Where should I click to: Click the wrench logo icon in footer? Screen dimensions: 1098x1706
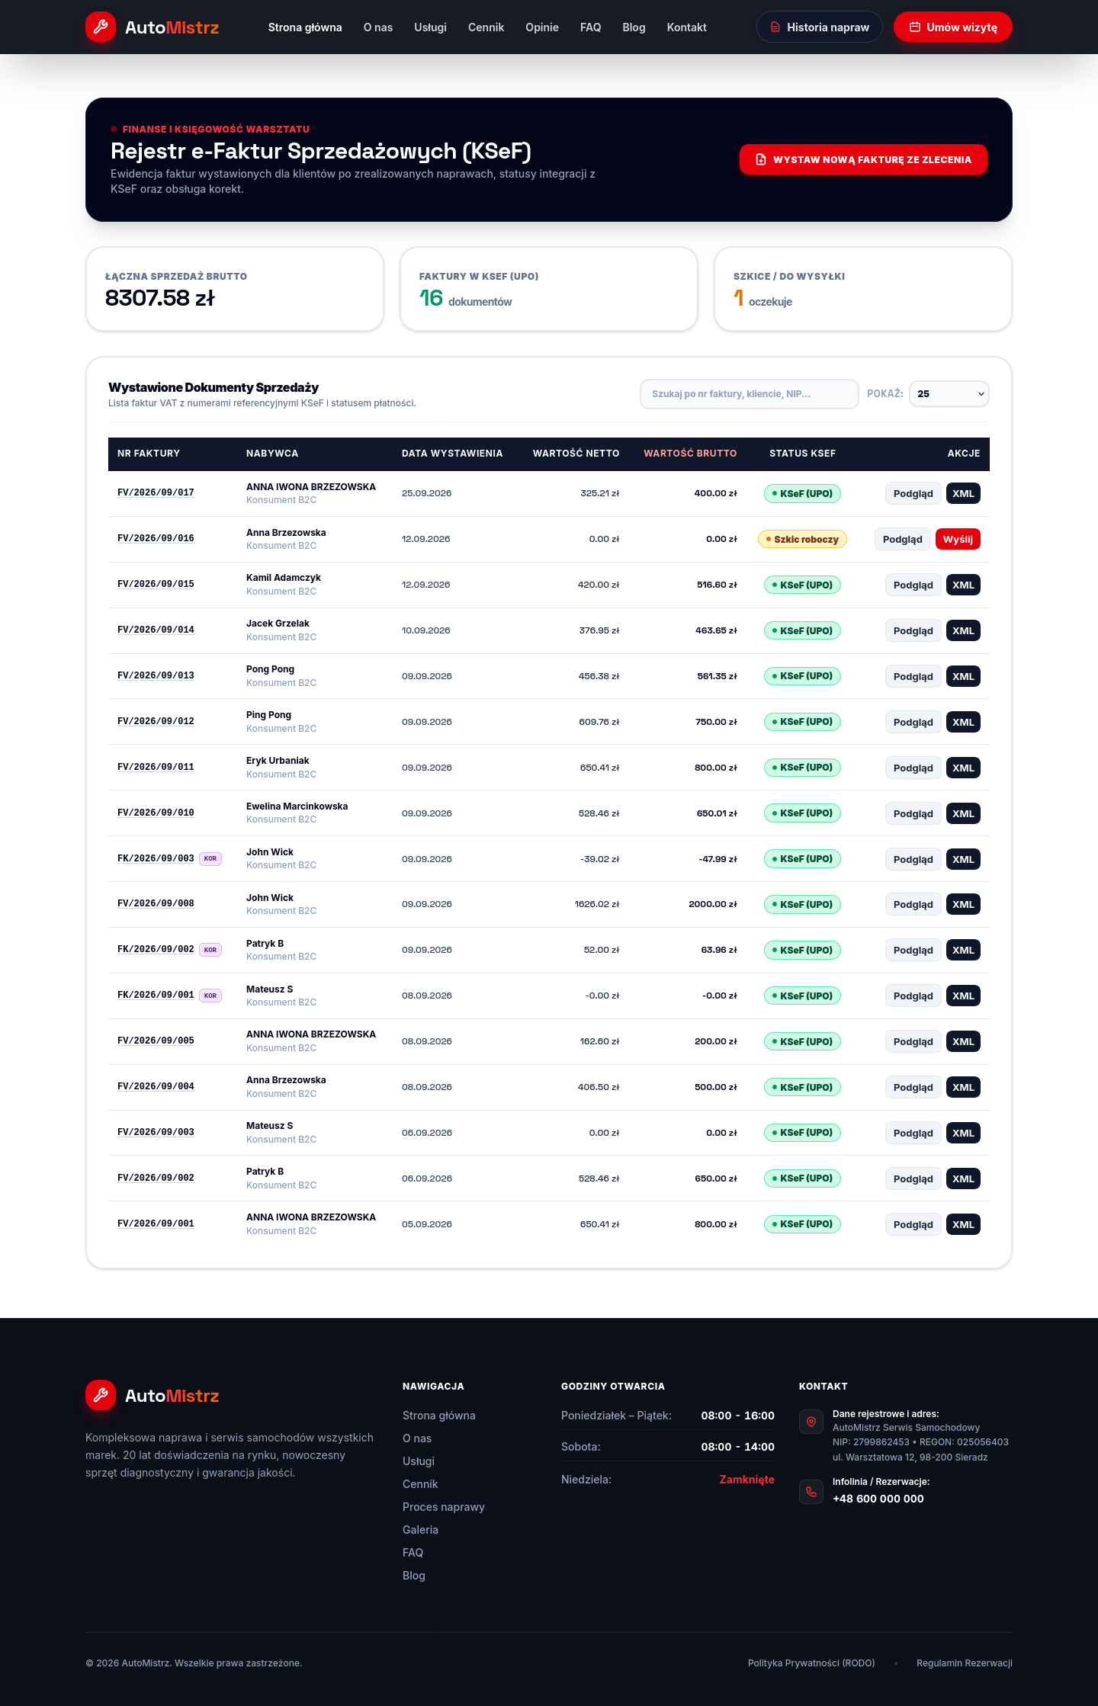click(101, 1395)
